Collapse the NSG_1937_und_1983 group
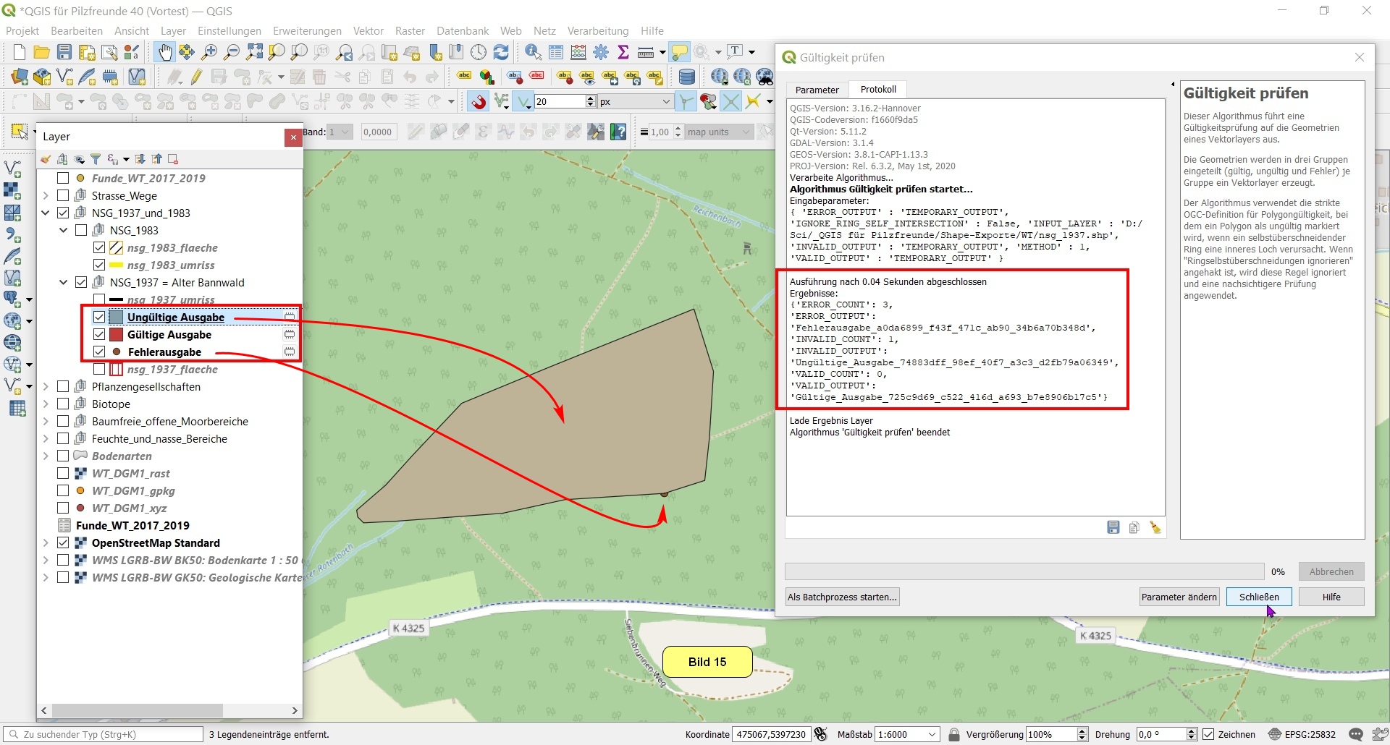1390x745 pixels. 46,213
